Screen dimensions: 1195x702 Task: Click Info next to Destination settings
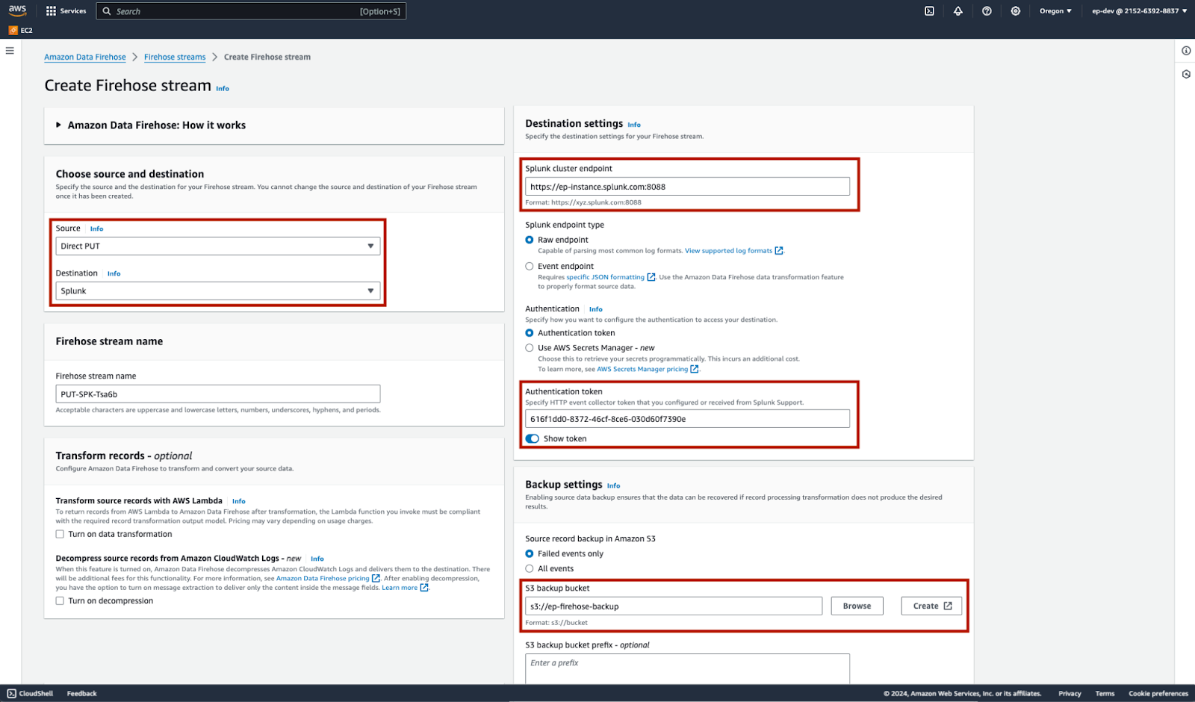point(634,125)
